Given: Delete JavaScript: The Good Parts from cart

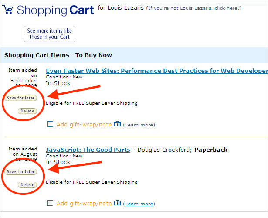Looking at the screenshot, I should pyautogui.click(x=27, y=185).
